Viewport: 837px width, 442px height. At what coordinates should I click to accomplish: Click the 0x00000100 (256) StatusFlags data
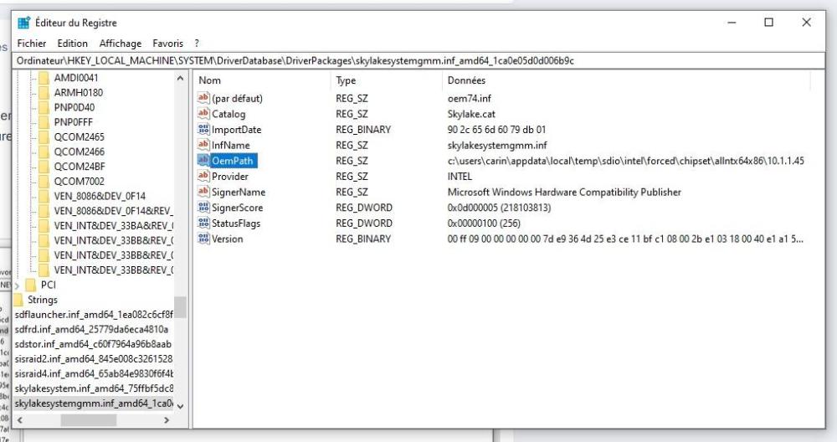click(484, 224)
